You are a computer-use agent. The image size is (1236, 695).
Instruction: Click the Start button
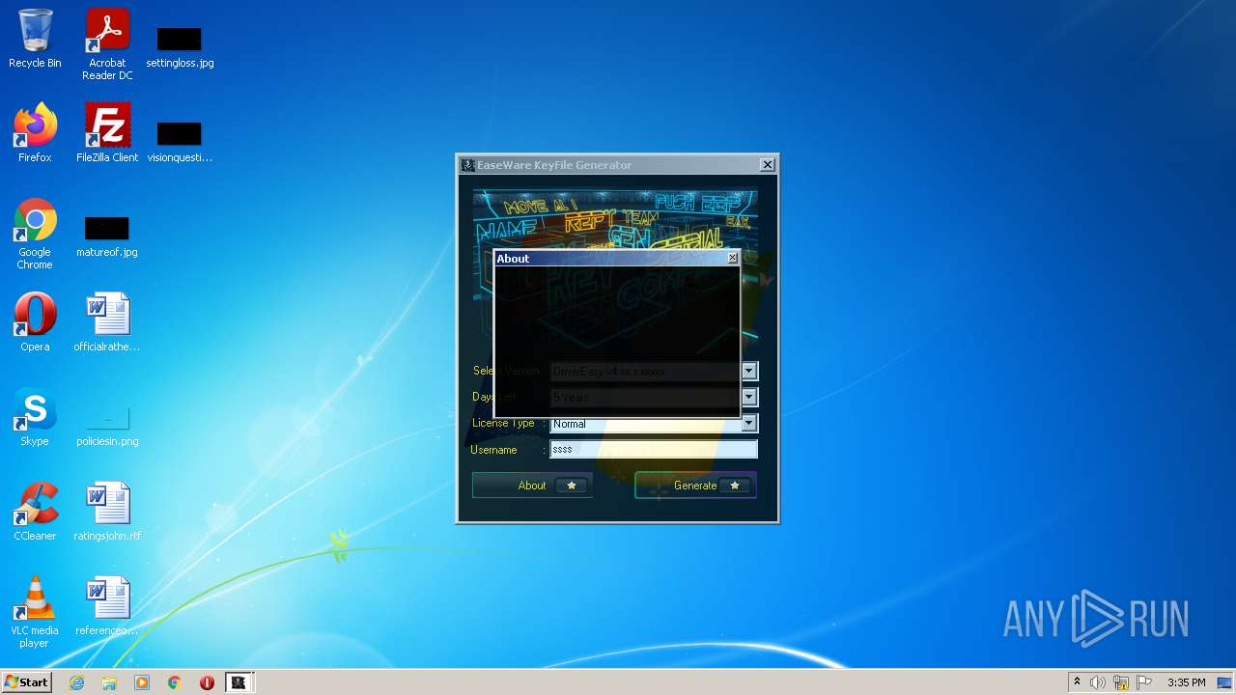(27, 682)
